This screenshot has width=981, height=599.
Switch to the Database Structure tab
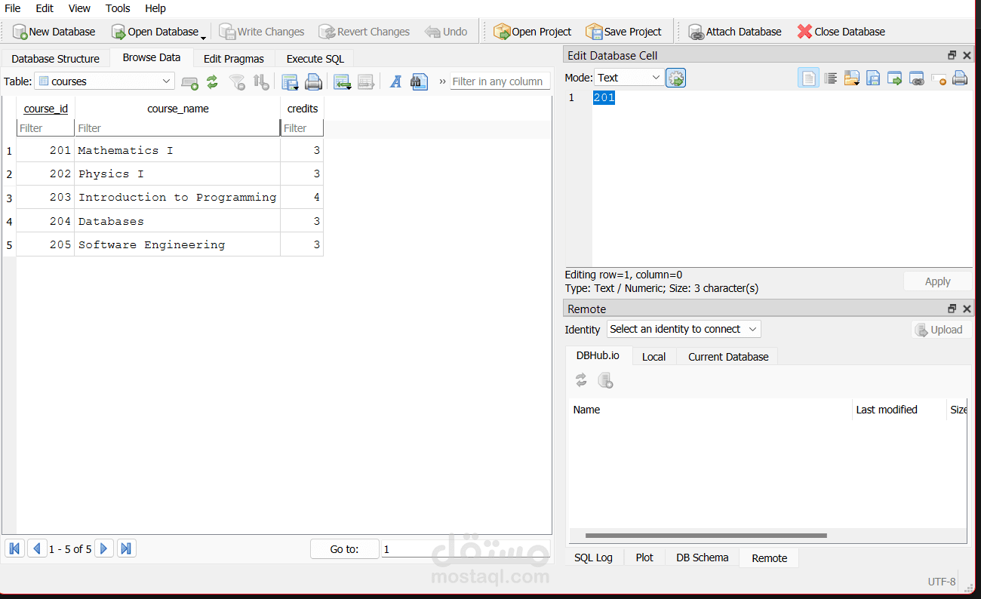click(55, 58)
